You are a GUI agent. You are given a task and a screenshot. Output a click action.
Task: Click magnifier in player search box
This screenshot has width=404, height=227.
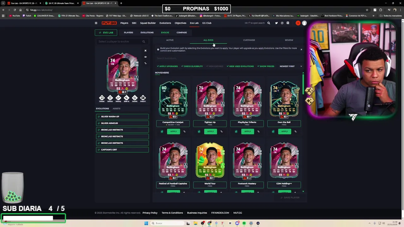[144, 42]
